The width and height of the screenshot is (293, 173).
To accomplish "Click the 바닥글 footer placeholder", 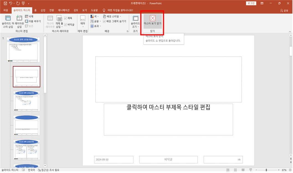I will [x=168, y=159].
